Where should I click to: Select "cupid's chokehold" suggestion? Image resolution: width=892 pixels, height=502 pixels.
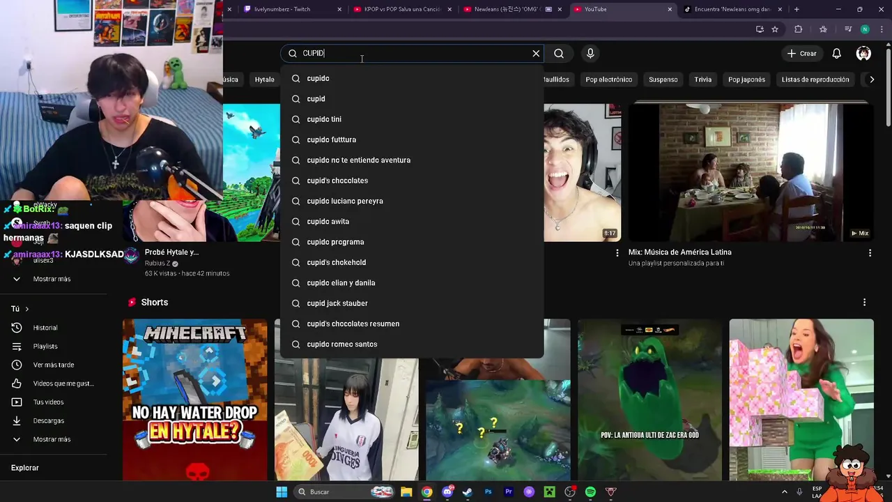[x=412, y=262]
